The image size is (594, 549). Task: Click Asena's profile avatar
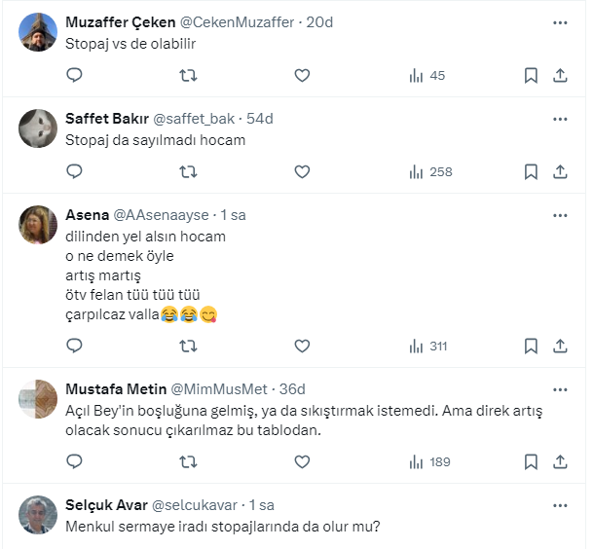click(39, 225)
